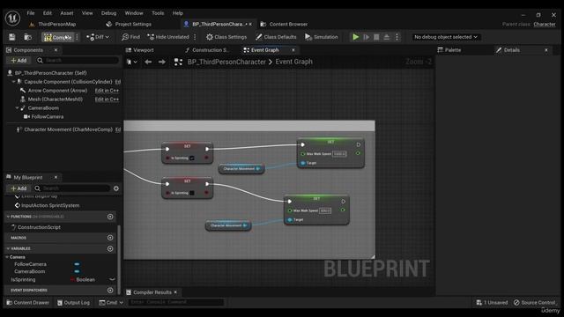The image size is (564, 317).
Task: Open the Debug menu
Action: point(108,13)
